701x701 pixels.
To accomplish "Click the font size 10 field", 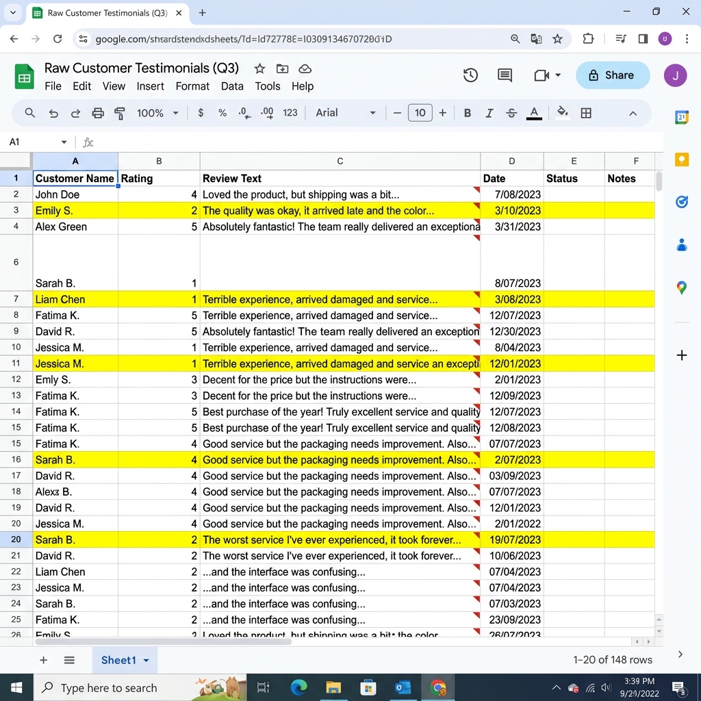I will [420, 113].
